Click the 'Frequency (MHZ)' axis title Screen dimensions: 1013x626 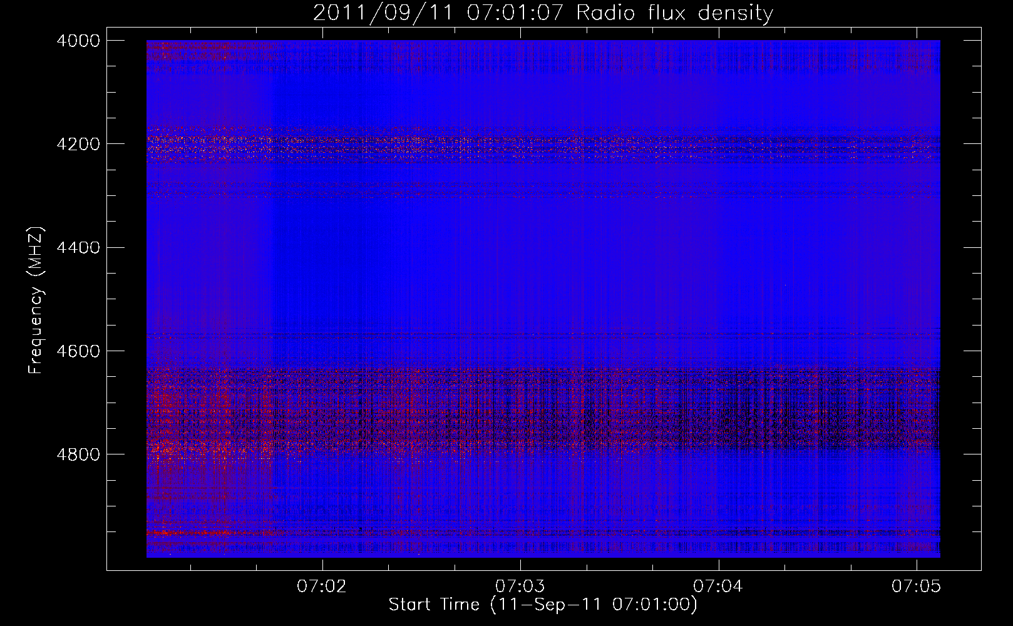37,300
